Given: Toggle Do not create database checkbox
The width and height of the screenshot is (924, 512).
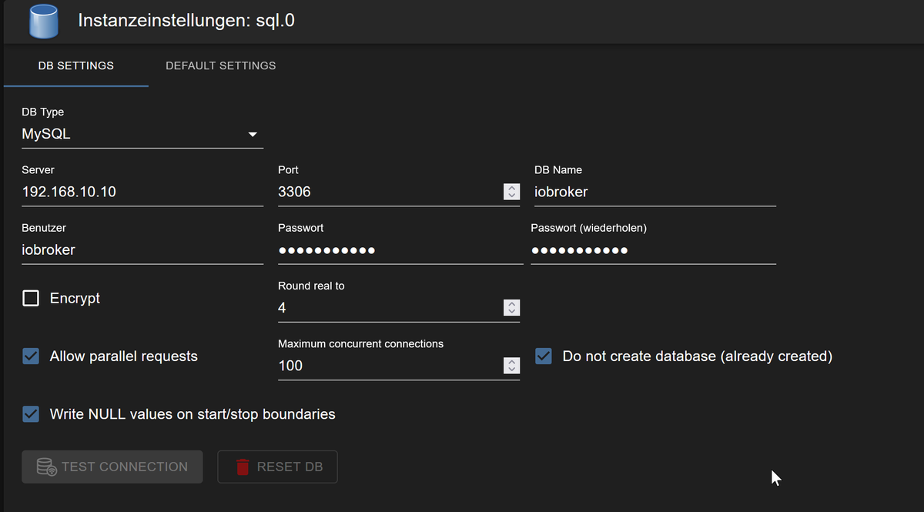Looking at the screenshot, I should (x=544, y=356).
